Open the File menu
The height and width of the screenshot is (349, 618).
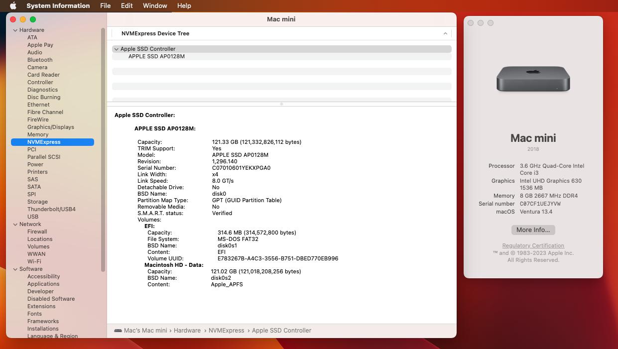pyautogui.click(x=106, y=5)
